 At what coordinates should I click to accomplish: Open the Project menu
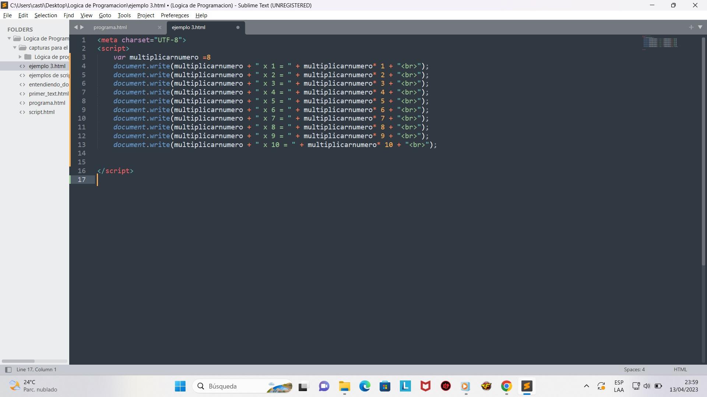pyautogui.click(x=146, y=15)
